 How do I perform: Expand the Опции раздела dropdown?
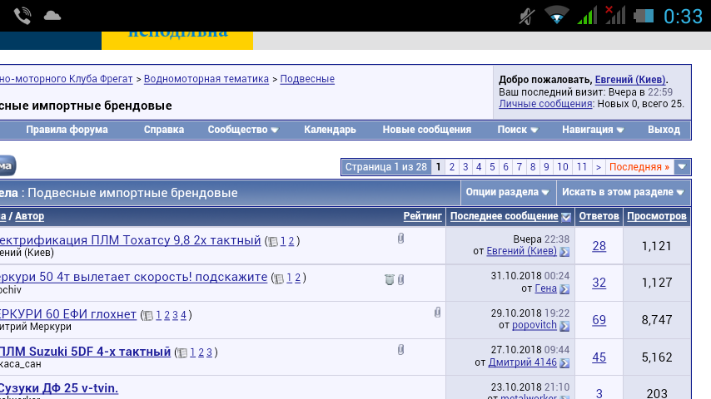pyautogui.click(x=508, y=192)
